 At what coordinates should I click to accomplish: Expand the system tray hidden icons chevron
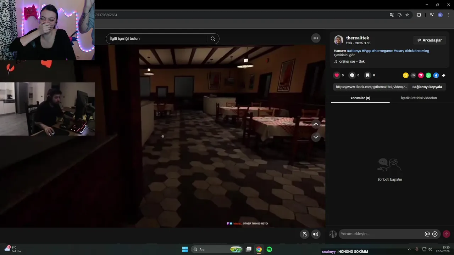409,249
